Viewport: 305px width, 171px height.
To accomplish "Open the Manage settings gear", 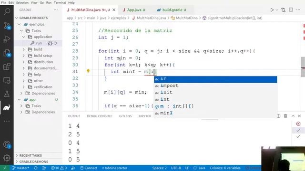I will pos(7,158).
